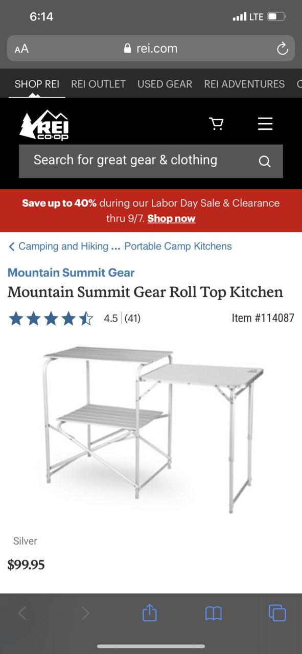The width and height of the screenshot is (302, 654).
Task: Switch to the REI OUTLET tab
Action: [x=98, y=84]
